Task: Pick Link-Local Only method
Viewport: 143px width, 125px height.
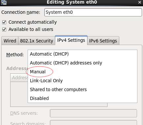Action: click(83, 81)
